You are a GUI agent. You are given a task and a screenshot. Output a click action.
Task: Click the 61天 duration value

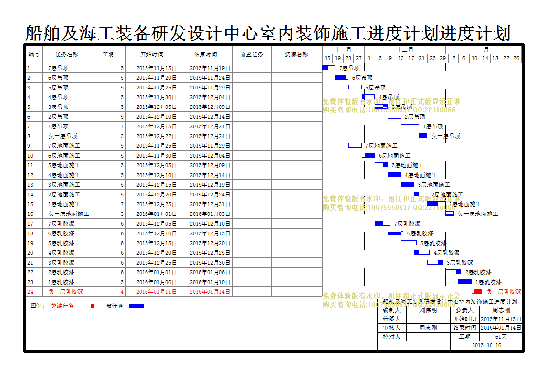pyautogui.click(x=501, y=336)
